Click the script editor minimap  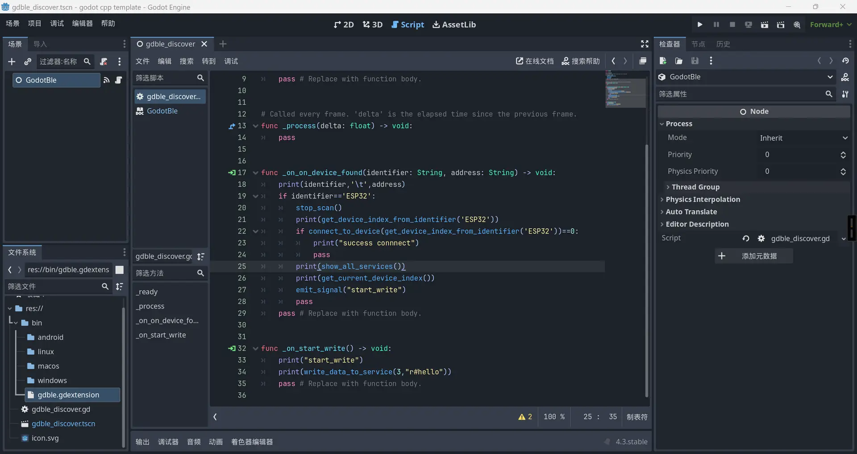pyautogui.click(x=625, y=89)
